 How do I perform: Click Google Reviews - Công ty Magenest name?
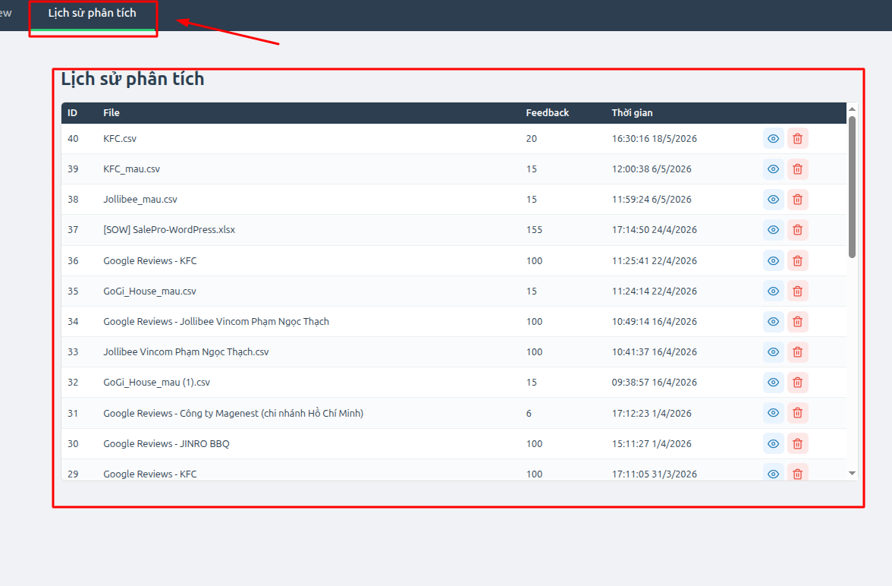pos(234,413)
